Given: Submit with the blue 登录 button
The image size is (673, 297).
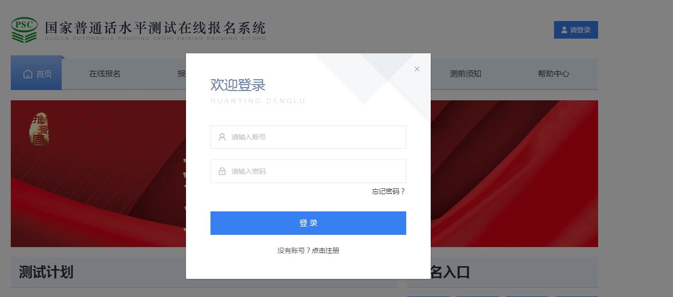Looking at the screenshot, I should pyautogui.click(x=308, y=223).
